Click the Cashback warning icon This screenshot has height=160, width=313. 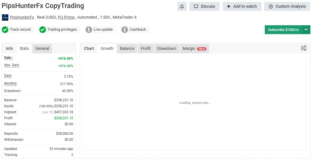(125, 30)
